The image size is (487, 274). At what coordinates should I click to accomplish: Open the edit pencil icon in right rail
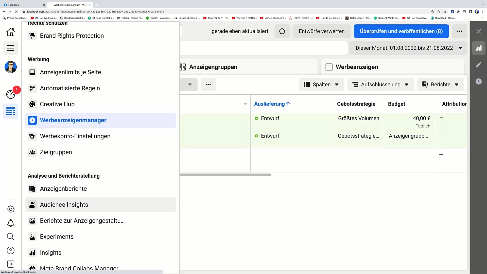pyautogui.click(x=479, y=65)
